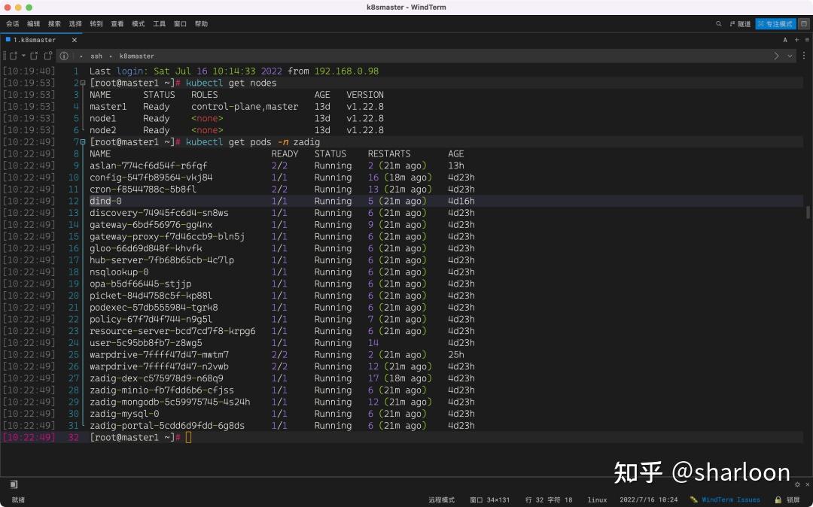Open the dropdown arrow next to new-session icon

point(23,56)
